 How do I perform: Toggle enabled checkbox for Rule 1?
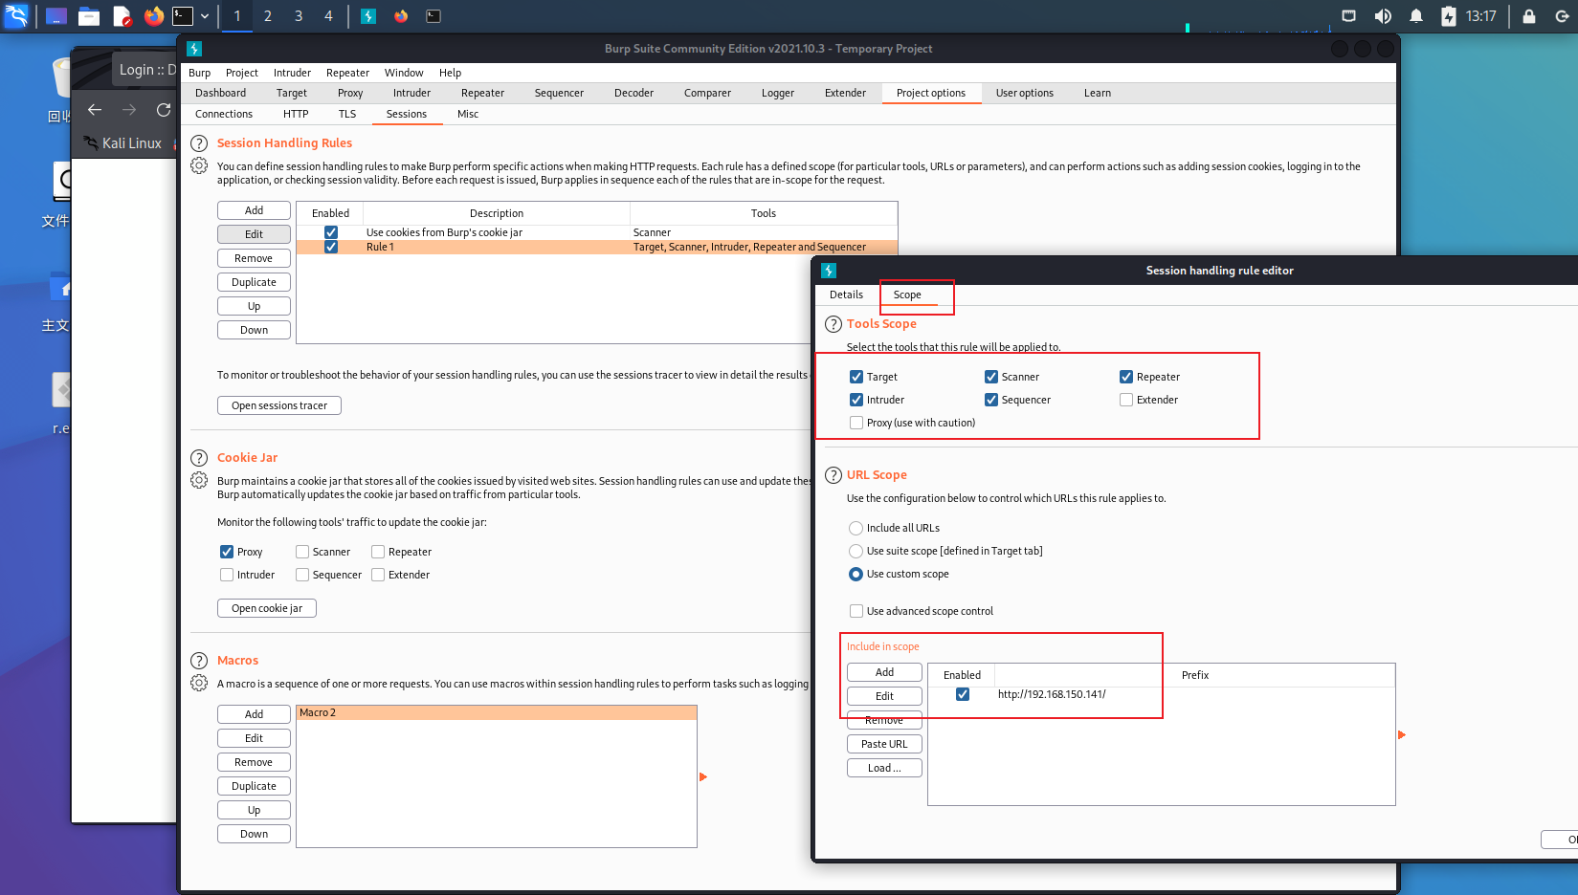coord(331,247)
